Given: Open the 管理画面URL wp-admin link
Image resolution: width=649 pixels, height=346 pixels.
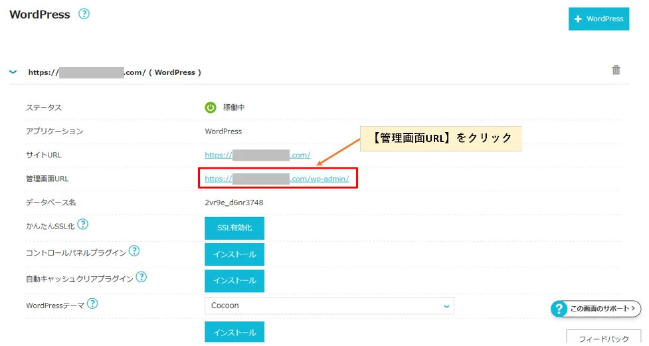Looking at the screenshot, I should coord(276,179).
